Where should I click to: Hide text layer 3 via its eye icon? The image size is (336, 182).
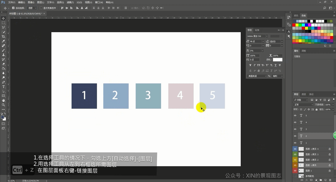[x=295, y=129]
